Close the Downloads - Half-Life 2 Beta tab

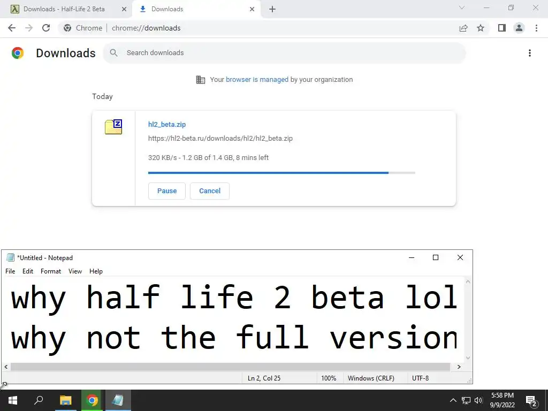[124, 9]
